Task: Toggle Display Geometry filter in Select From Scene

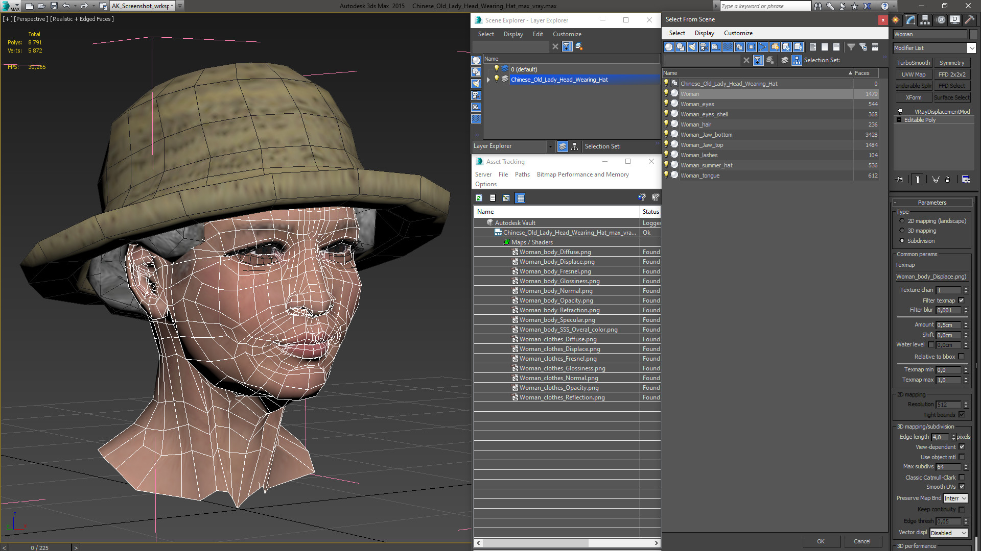Action: [669, 47]
